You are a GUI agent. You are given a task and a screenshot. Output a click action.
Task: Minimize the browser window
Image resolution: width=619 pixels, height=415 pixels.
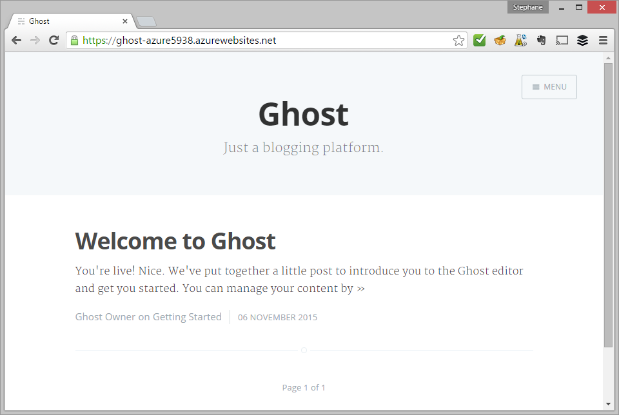tap(562, 8)
